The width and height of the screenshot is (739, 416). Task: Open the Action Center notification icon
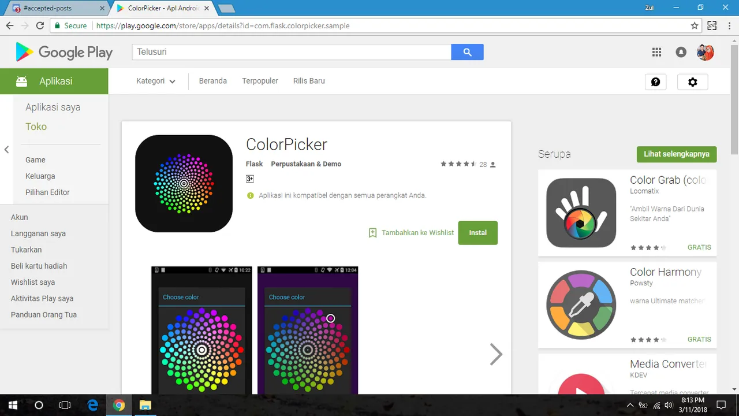pos(721,405)
